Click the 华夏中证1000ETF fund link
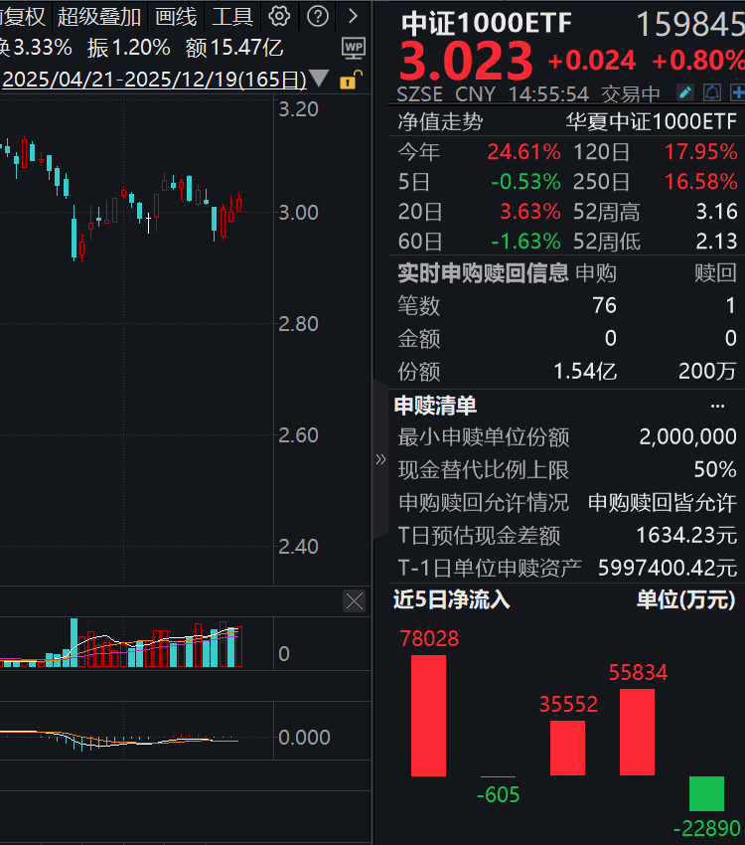Screen dimensions: 745x845 (651, 121)
